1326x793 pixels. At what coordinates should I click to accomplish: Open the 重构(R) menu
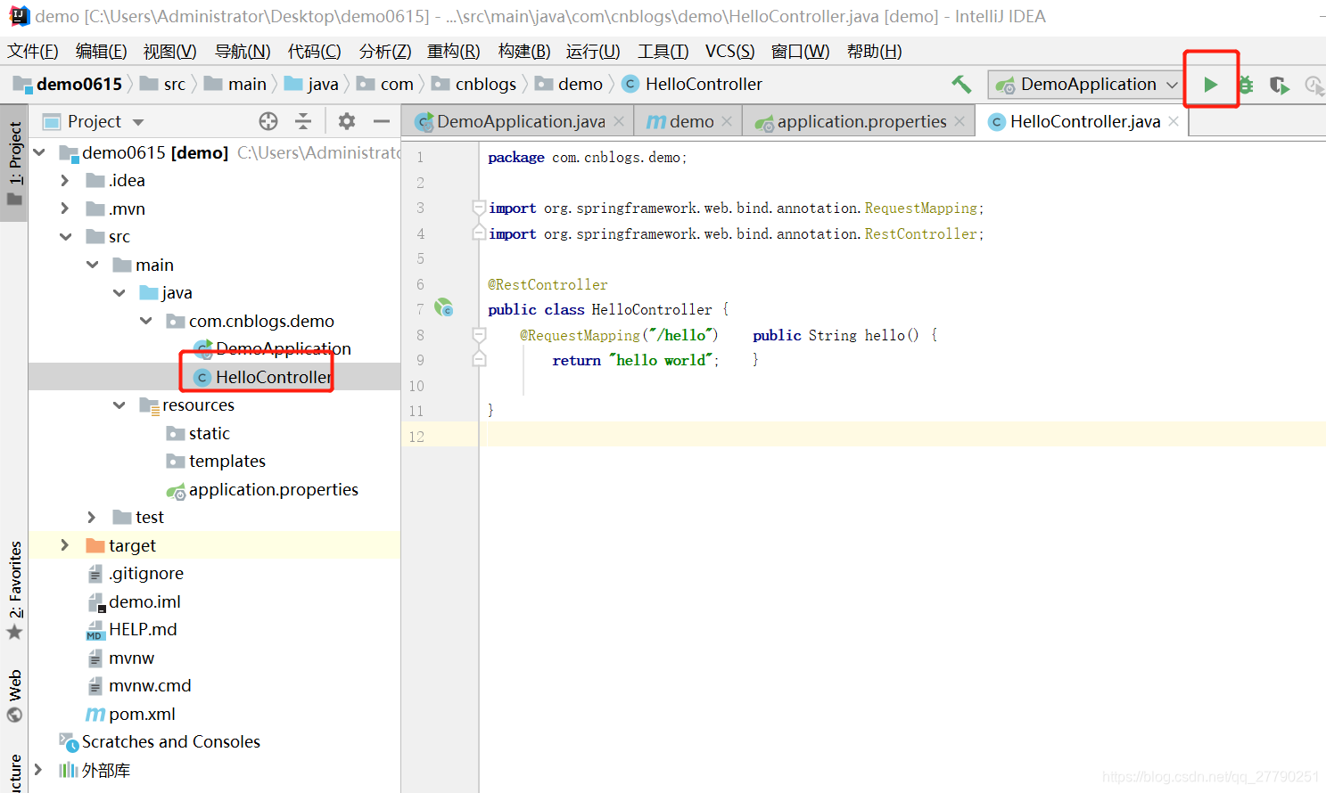(454, 52)
